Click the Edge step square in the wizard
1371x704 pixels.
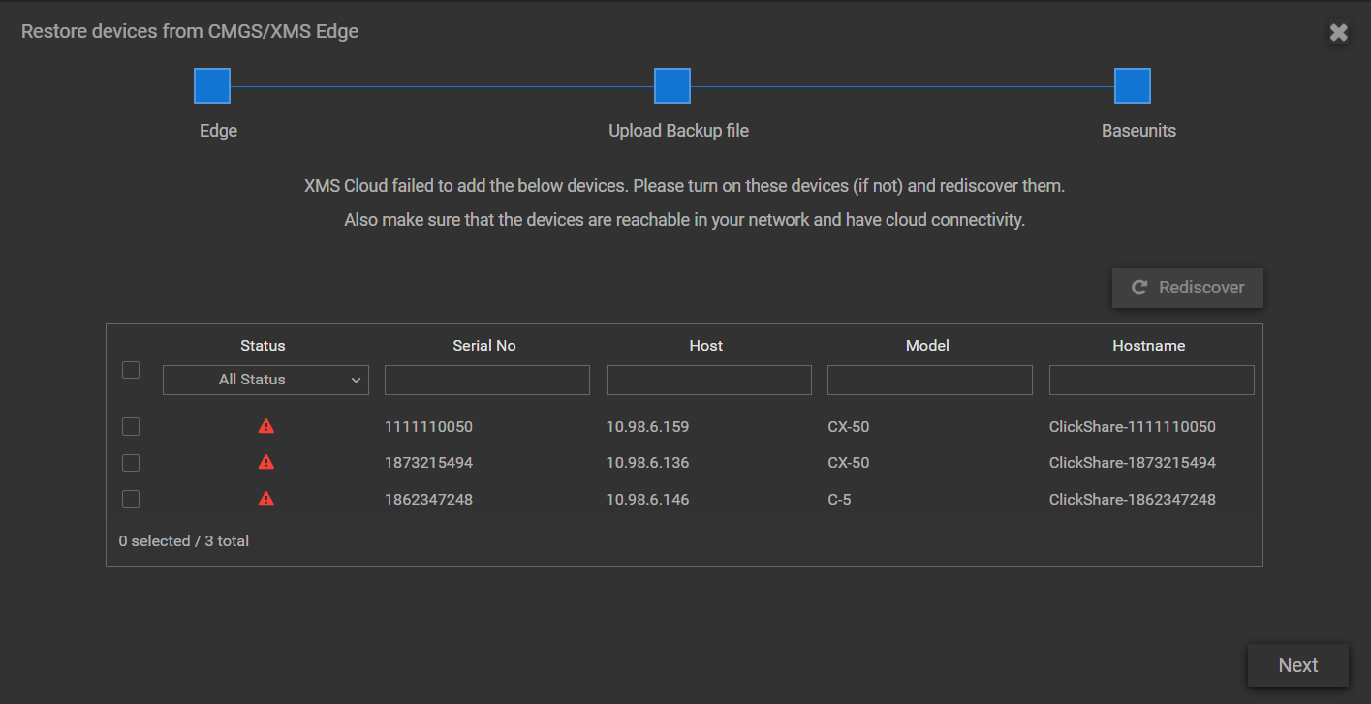(212, 86)
